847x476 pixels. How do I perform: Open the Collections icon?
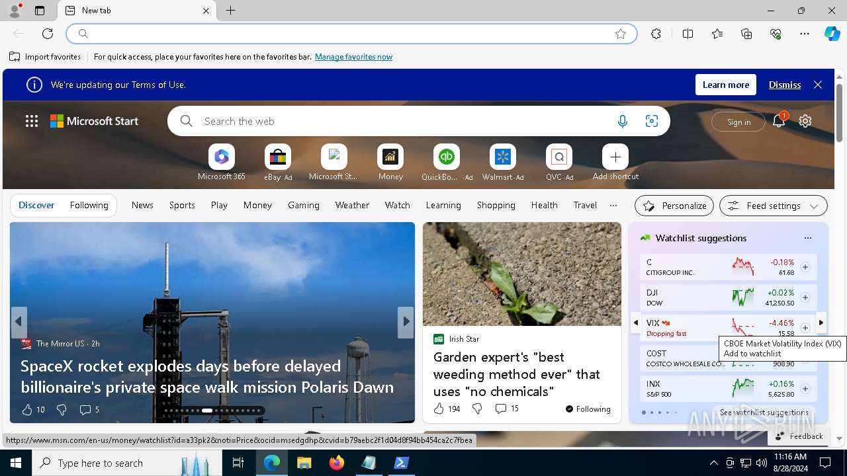[746, 34]
